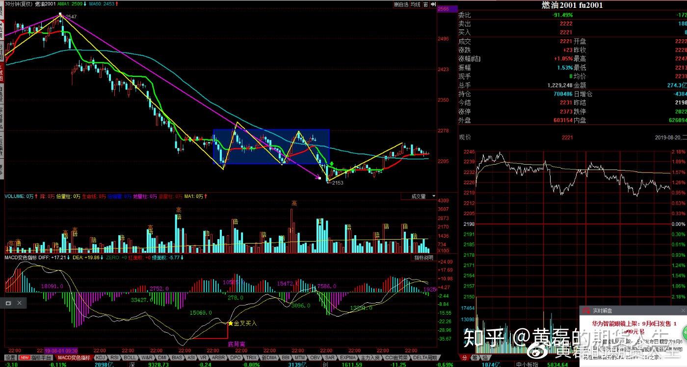
Task: Switch to the BOLL indicator tab
Action: coord(130,358)
